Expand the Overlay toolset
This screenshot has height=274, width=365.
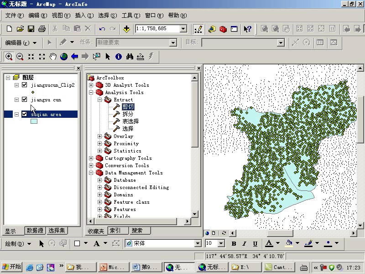click(99, 136)
